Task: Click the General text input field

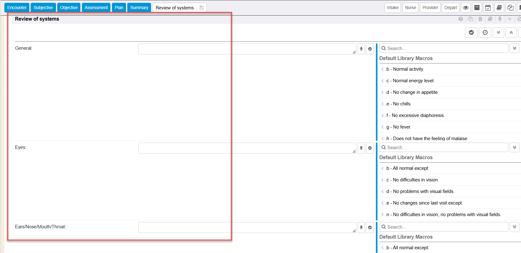Action: coord(247,49)
